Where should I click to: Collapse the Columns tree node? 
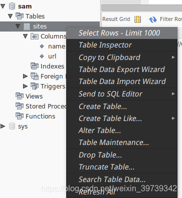coord(26,36)
